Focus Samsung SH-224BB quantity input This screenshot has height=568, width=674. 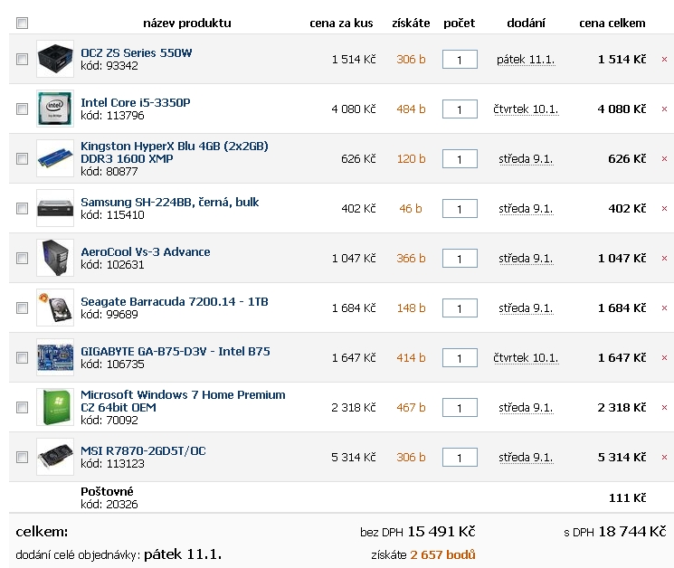coord(460,209)
